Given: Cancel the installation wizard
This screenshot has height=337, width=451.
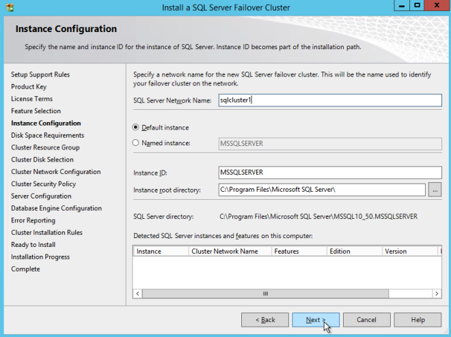Looking at the screenshot, I should pyautogui.click(x=366, y=320).
